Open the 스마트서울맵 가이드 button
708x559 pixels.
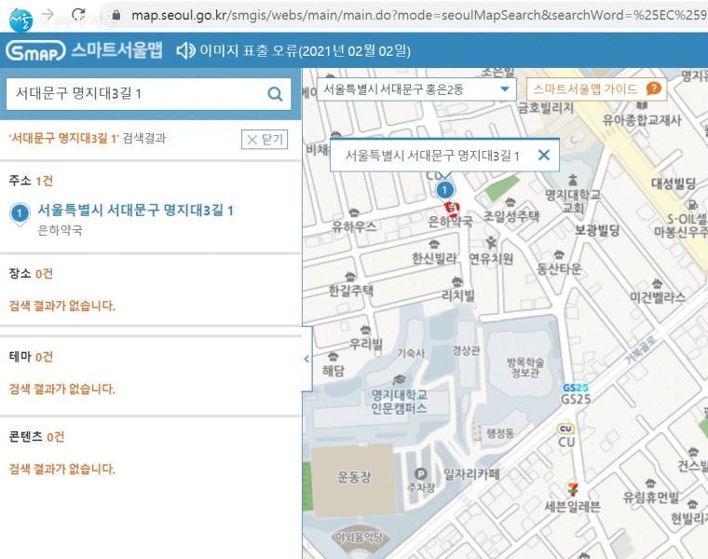pyautogui.click(x=596, y=89)
